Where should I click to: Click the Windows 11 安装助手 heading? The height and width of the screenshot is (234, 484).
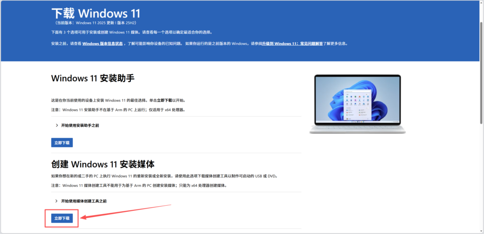click(x=93, y=78)
